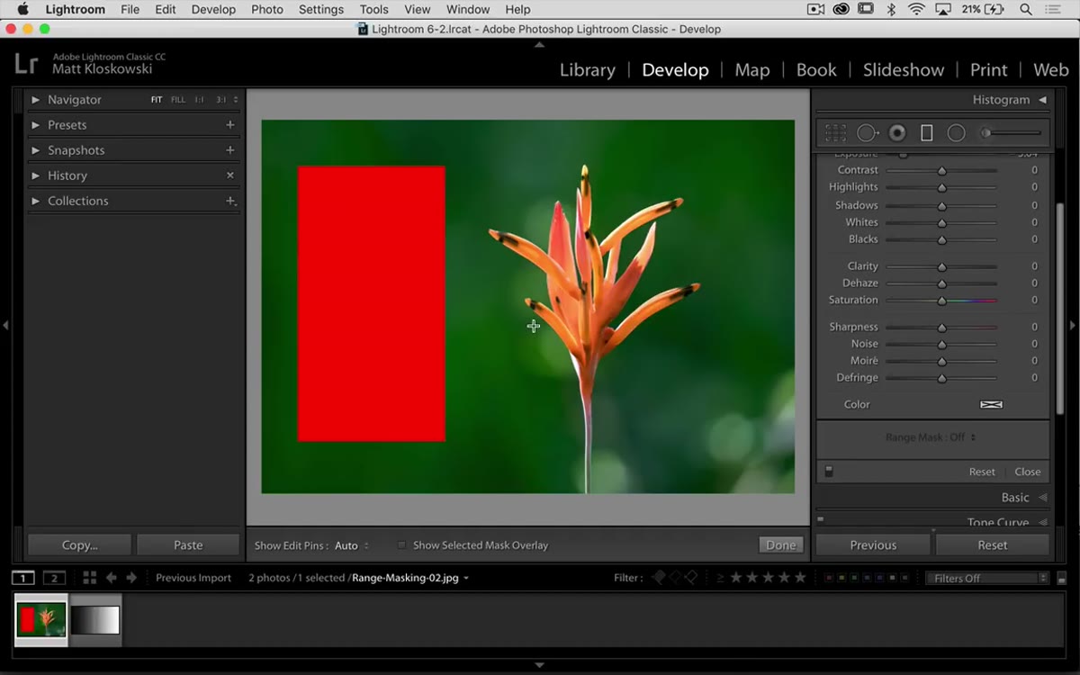This screenshot has width=1080, height=675.
Task: Set Navigator zoom to 3:1
Action: pyautogui.click(x=220, y=100)
